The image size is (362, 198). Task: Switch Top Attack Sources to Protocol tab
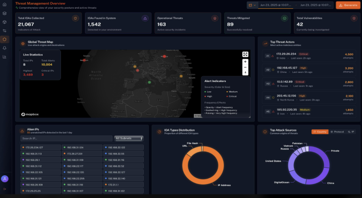tap(337, 132)
